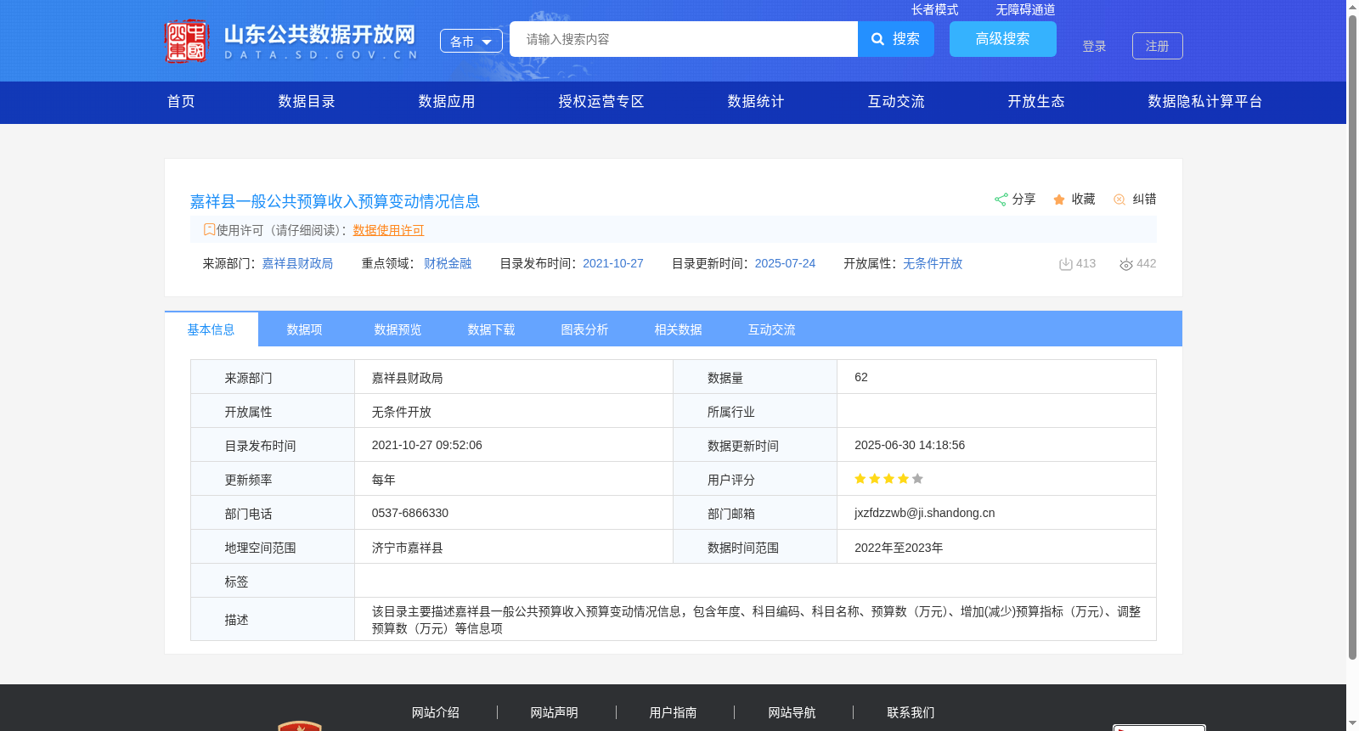Open 数据隐私计算平台 navigation item
The width and height of the screenshot is (1359, 731).
pyautogui.click(x=1205, y=102)
